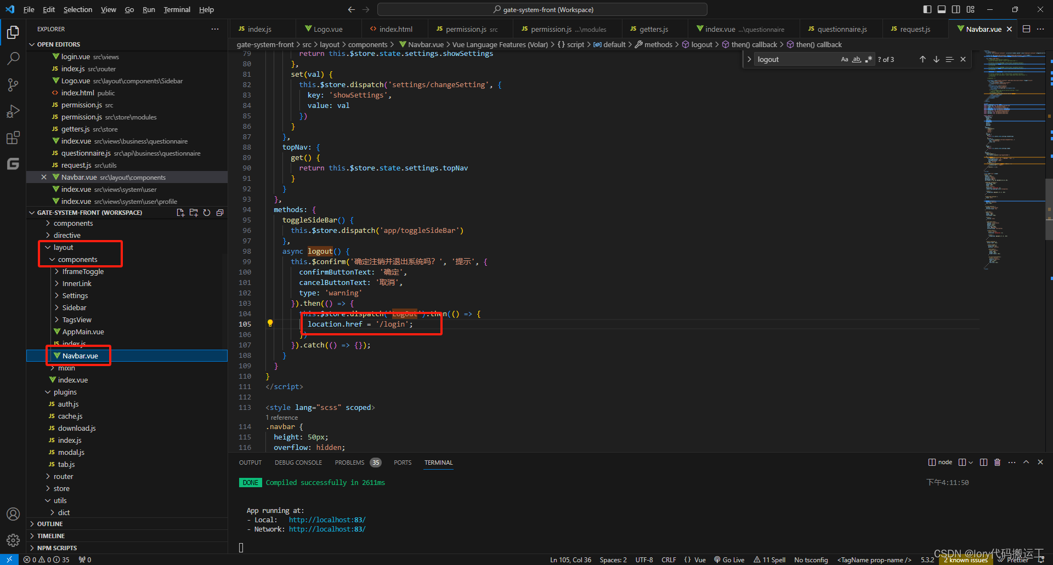Open AppMain.vue in file tree

[83, 332]
